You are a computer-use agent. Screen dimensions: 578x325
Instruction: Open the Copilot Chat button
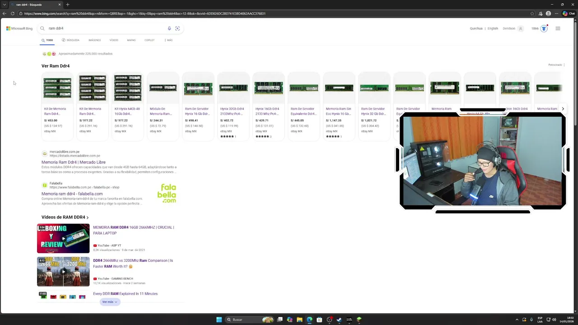(x=569, y=14)
